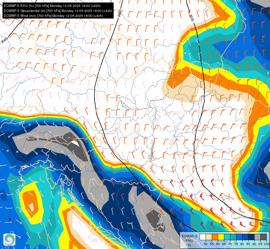The width and height of the screenshot is (270, 249).
Task: Click the 75 legend tick value
Action: pyautogui.click(x=236, y=244)
